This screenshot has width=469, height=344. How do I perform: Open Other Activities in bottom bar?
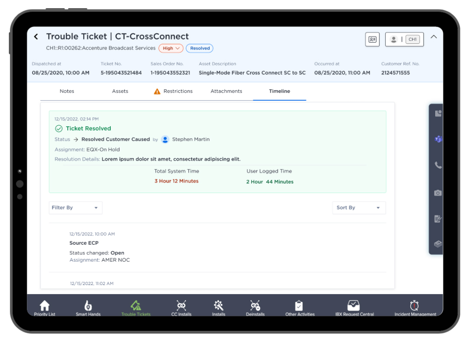pyautogui.click(x=300, y=308)
